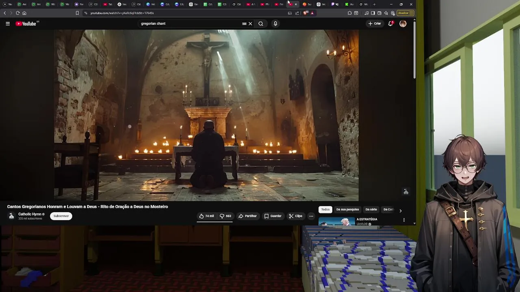Open extensions puzzle icon
Viewport: 520px width, 292px height.
(349, 13)
